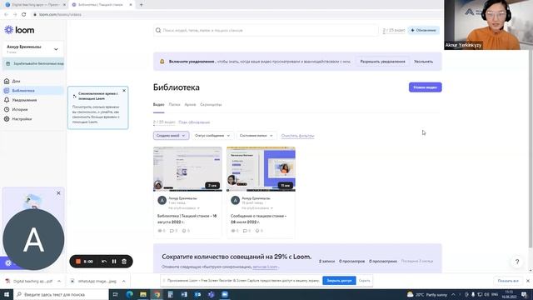Open the weather widget in taskbar
The image size is (533, 300).
[x=427, y=294]
